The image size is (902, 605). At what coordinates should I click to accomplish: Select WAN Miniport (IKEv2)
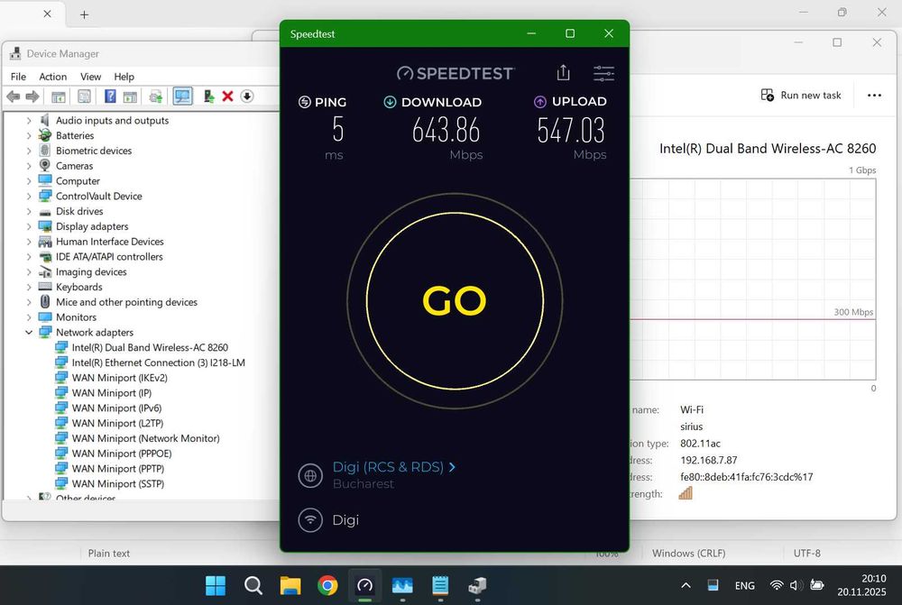point(120,378)
